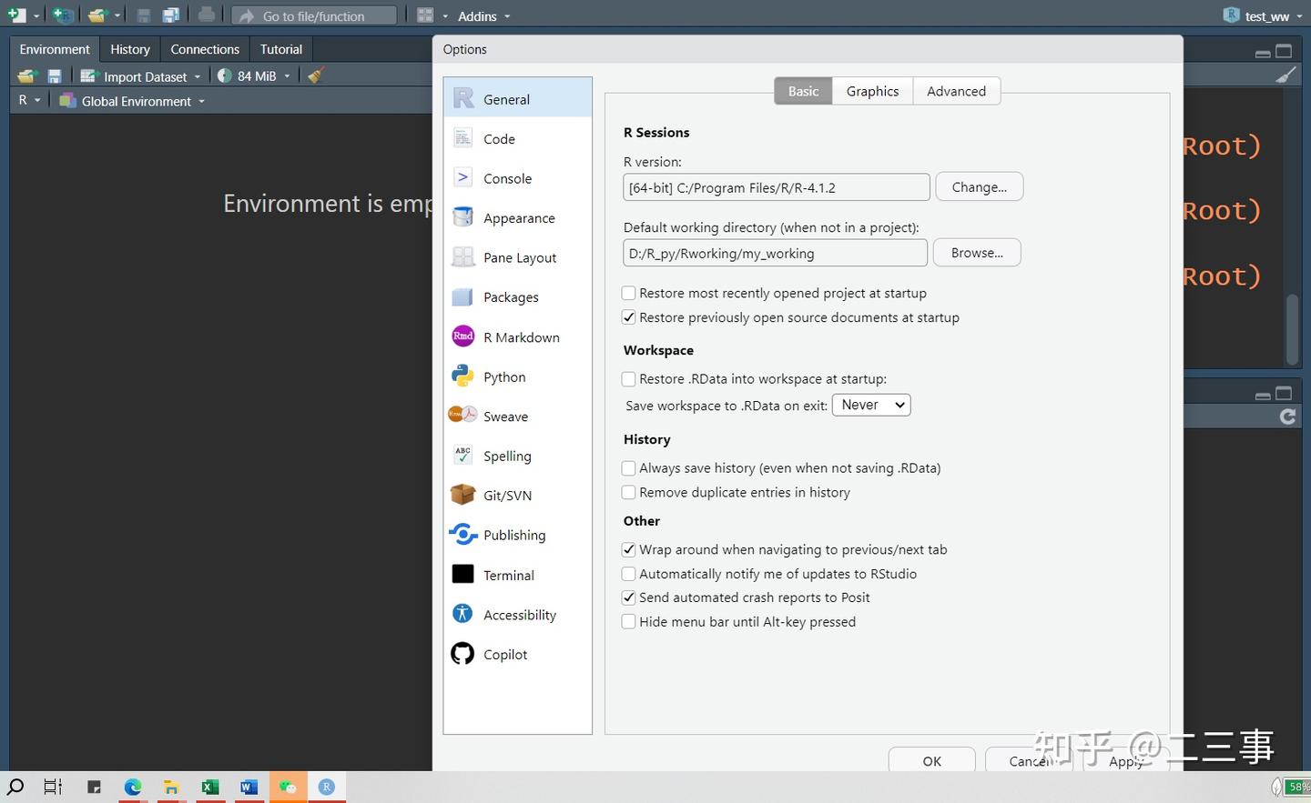Expand the New File dropdown arrow
The width and height of the screenshot is (1311, 803).
pyautogui.click(x=37, y=16)
